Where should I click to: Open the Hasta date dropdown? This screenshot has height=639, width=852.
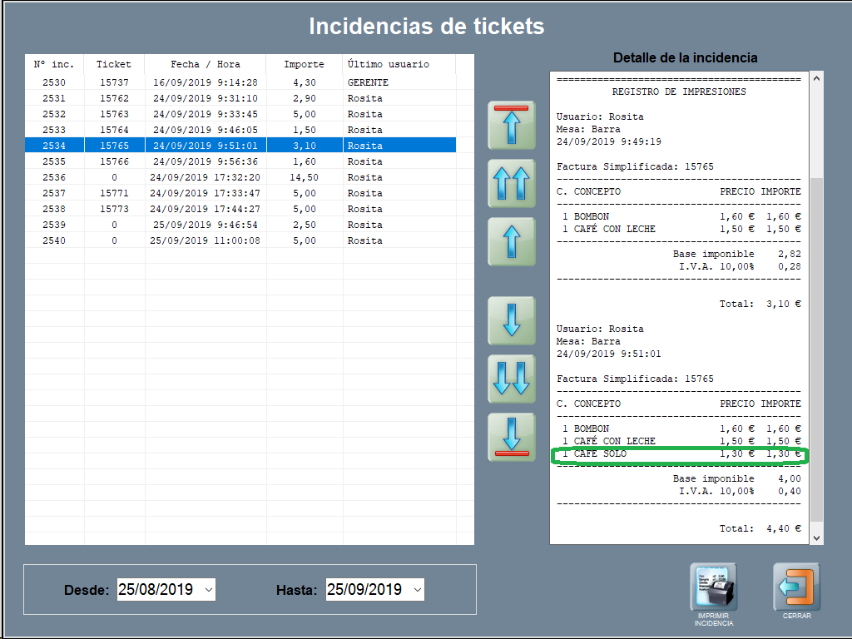pyautogui.click(x=417, y=590)
